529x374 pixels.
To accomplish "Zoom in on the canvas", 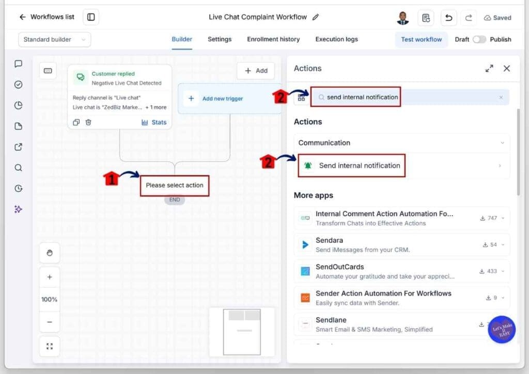I will click(50, 277).
